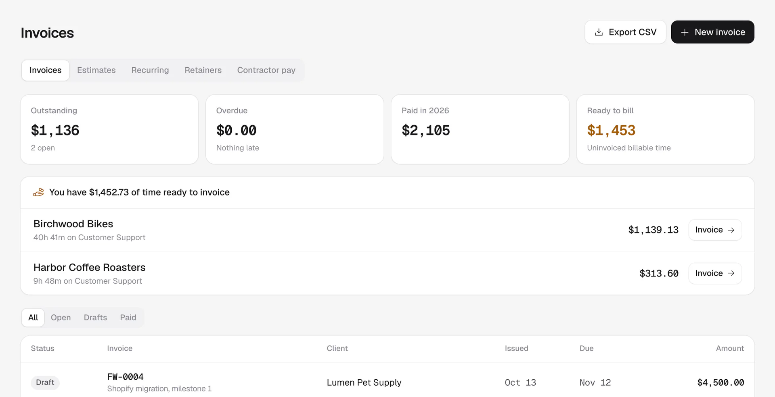Viewport: 775px width, 397px height.
Task: Click the Overdue $0.00 summary card
Action: click(295, 129)
